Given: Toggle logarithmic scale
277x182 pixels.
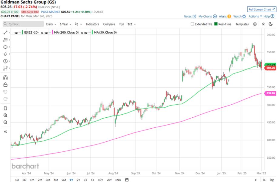Looking at the screenshot, I should point(272,180).
